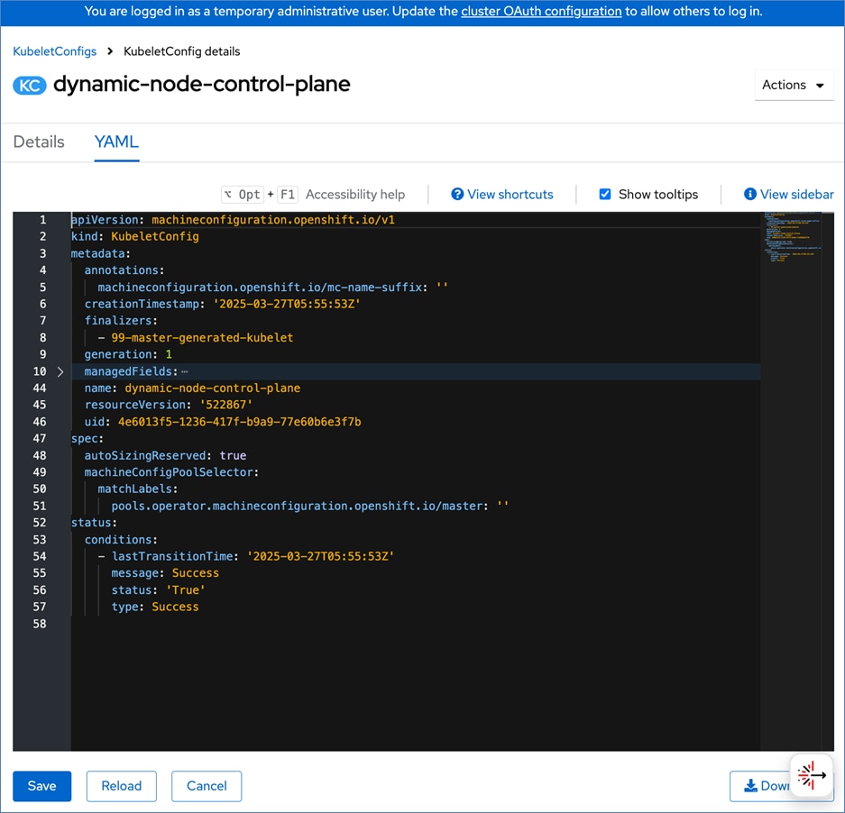Click the status: 'True' line

click(159, 590)
